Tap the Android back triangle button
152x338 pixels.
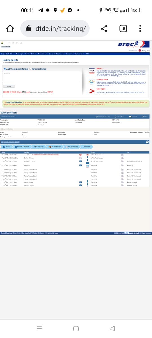click(112, 328)
